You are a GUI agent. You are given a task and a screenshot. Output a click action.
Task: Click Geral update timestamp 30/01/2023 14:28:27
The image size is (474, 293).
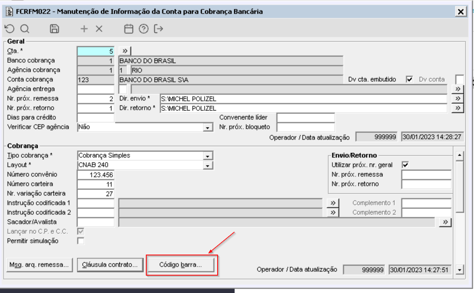click(x=432, y=137)
